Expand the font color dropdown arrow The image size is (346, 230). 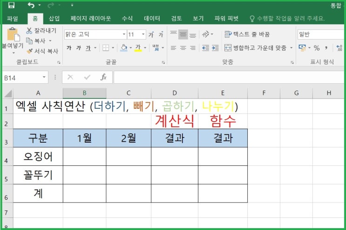[x=145, y=48]
